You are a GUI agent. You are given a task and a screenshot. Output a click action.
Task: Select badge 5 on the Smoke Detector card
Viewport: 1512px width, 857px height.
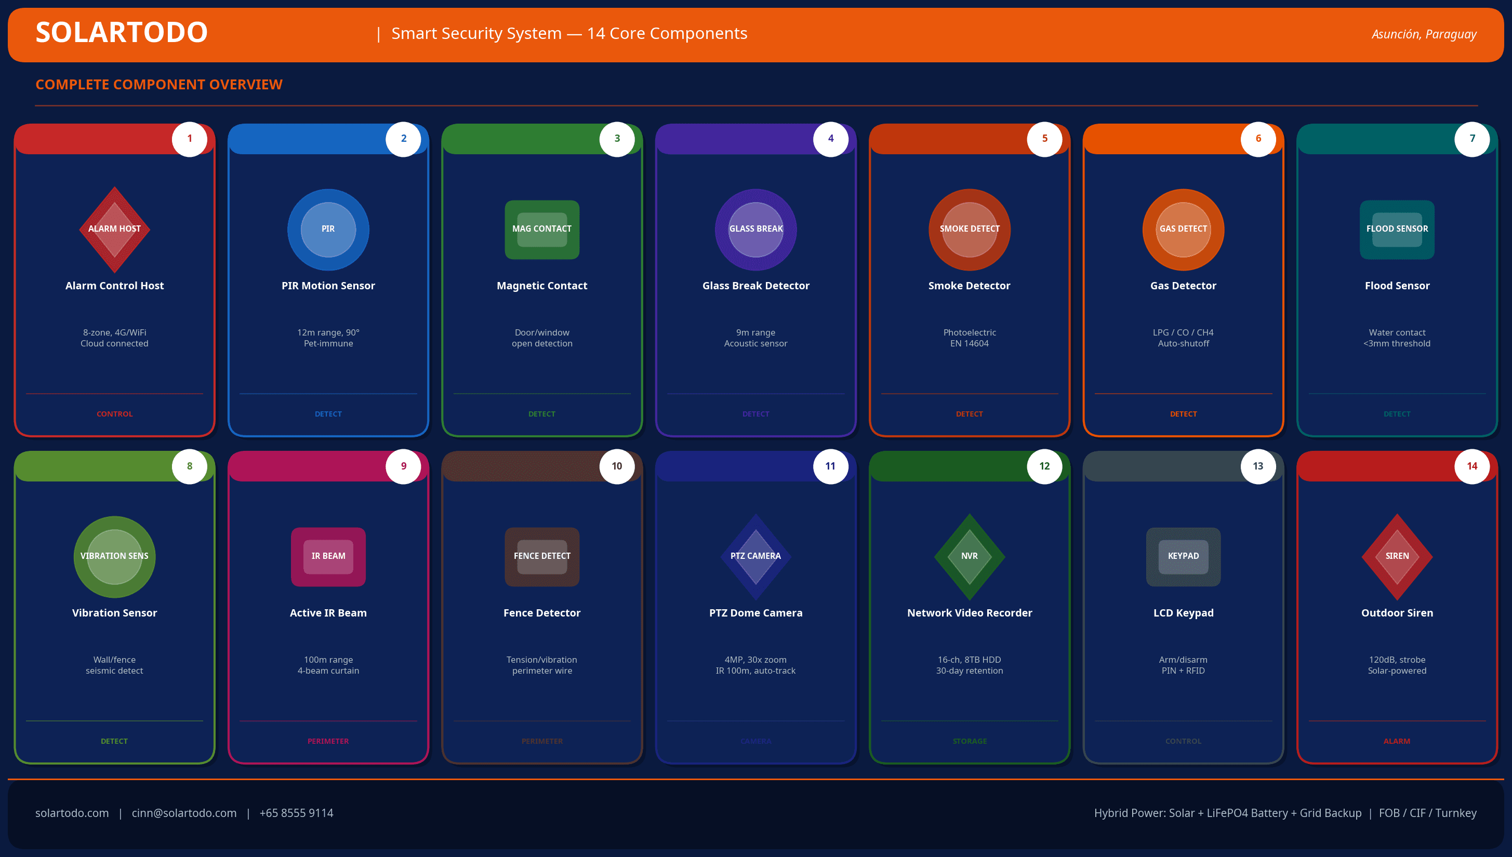(1044, 139)
